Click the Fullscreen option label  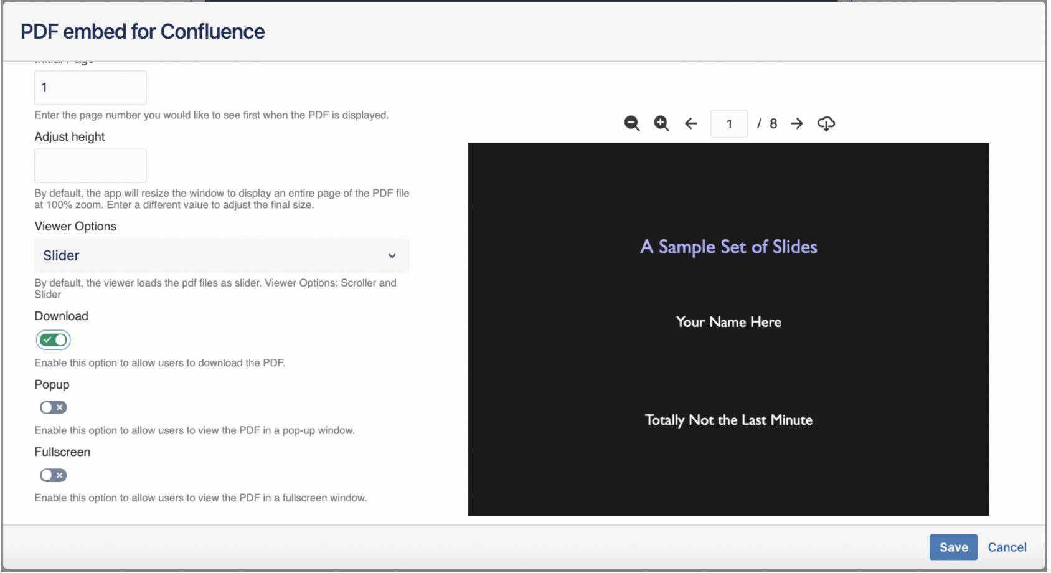pyautogui.click(x=62, y=452)
